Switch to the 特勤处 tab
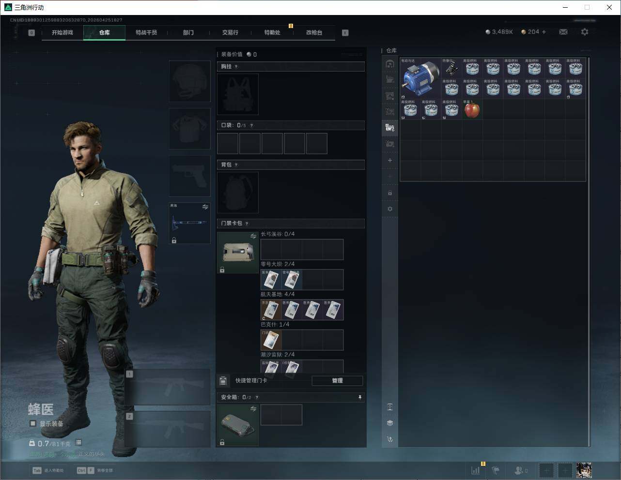Screen dimensions: 621x480 coord(272,32)
